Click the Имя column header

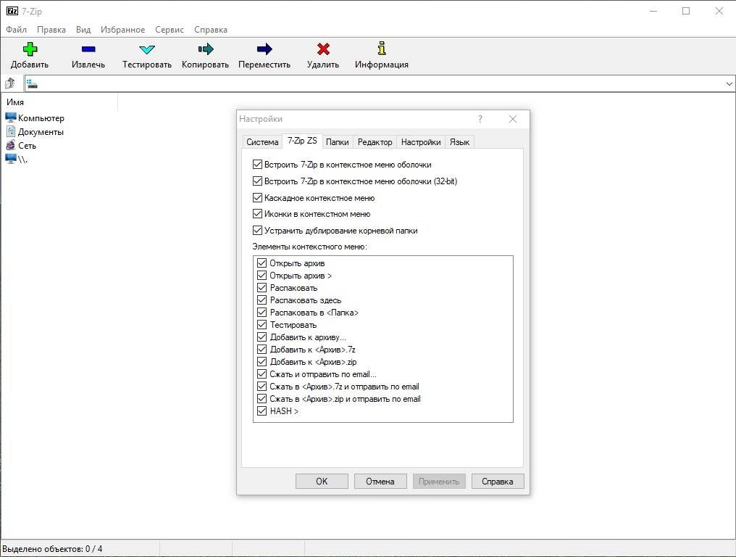coord(59,102)
